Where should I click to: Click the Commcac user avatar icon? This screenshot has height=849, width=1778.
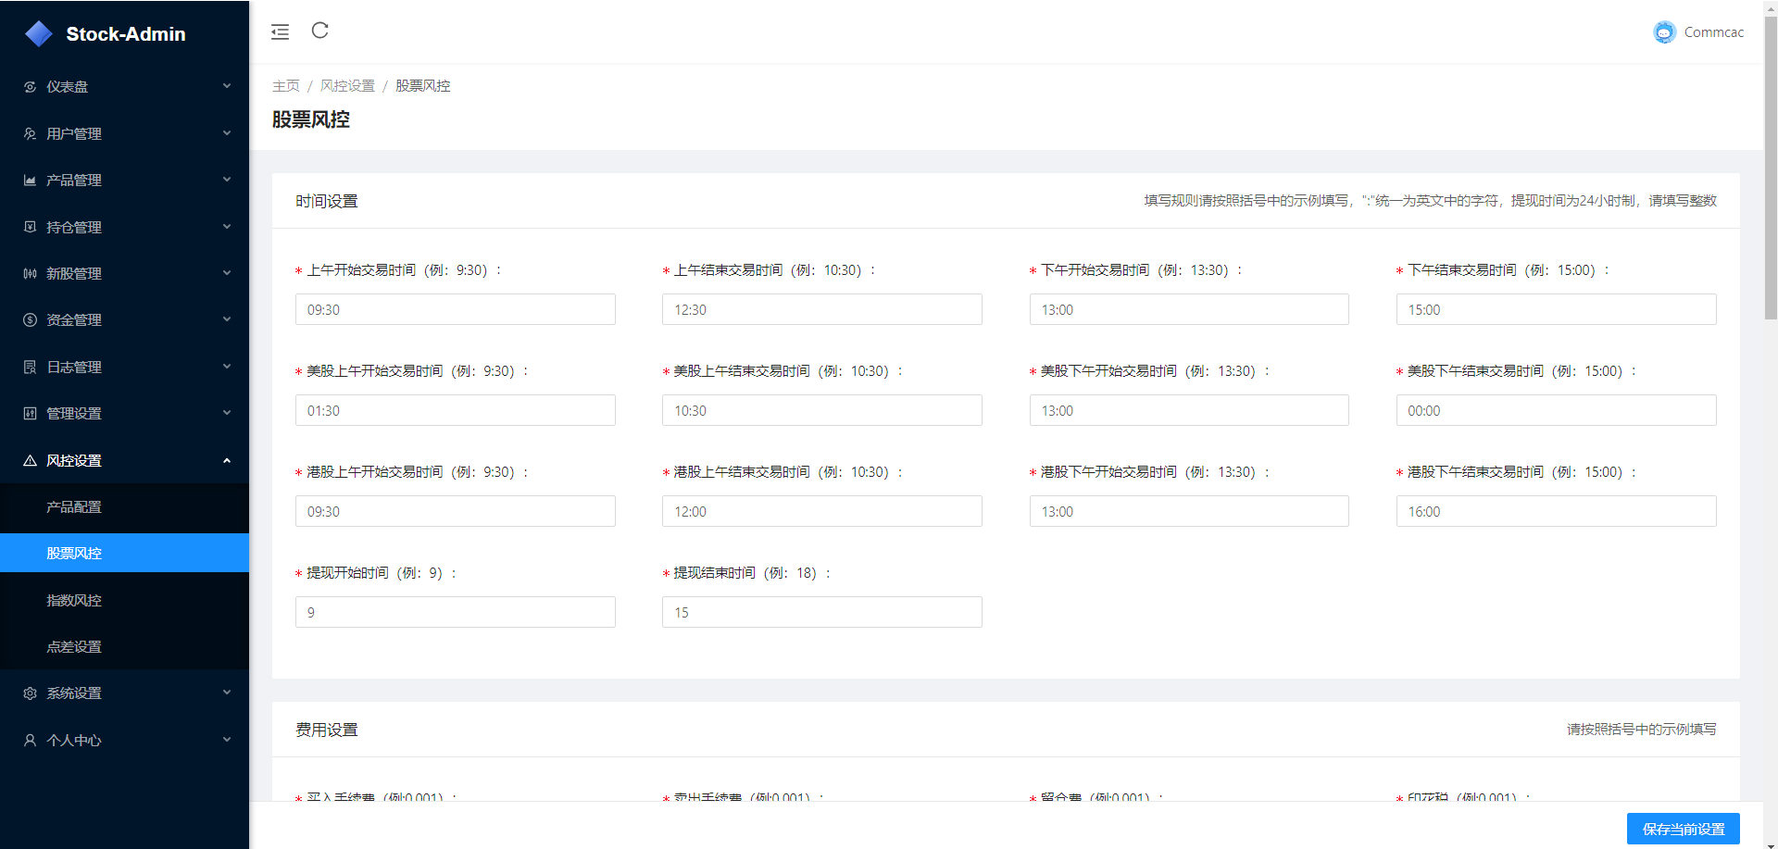(x=1664, y=32)
